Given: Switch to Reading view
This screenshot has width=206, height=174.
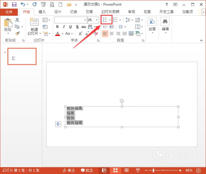Looking at the screenshot, I should tap(127, 170).
